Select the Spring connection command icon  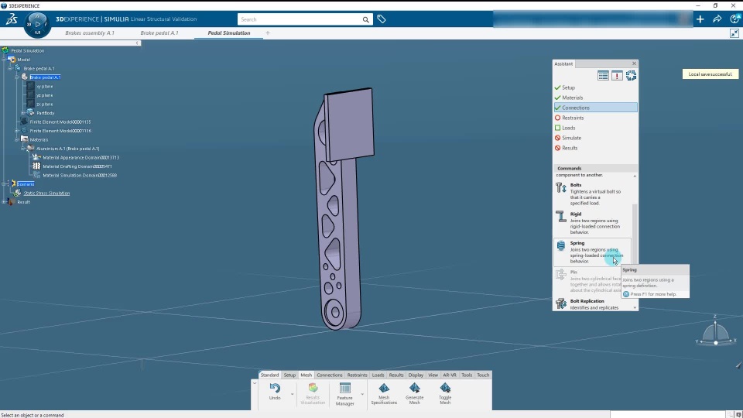tap(561, 245)
